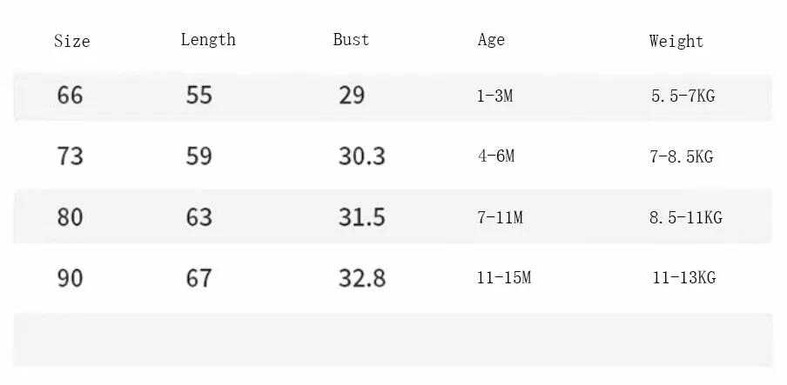
Task: Click the Weight column header
Action: click(x=676, y=41)
